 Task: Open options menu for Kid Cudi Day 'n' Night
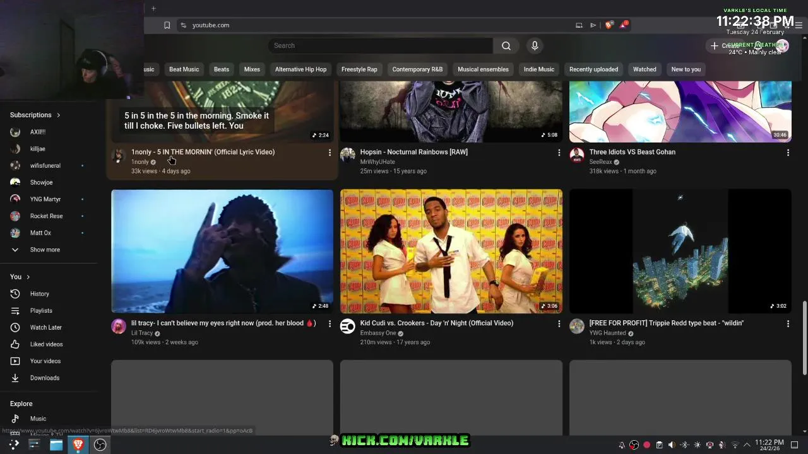[x=559, y=323]
